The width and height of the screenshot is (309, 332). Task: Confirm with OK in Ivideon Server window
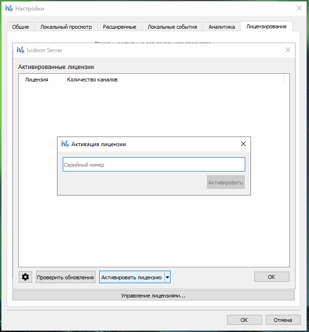coord(272,277)
